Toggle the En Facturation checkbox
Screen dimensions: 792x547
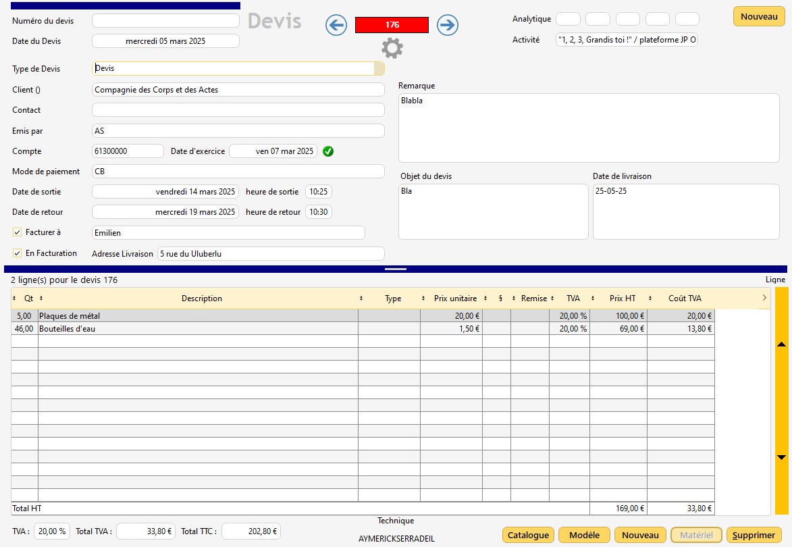click(18, 253)
